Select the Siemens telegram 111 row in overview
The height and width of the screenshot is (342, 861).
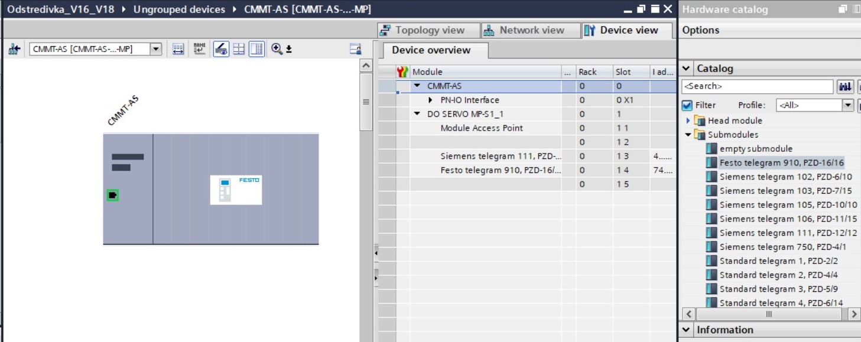527,157
